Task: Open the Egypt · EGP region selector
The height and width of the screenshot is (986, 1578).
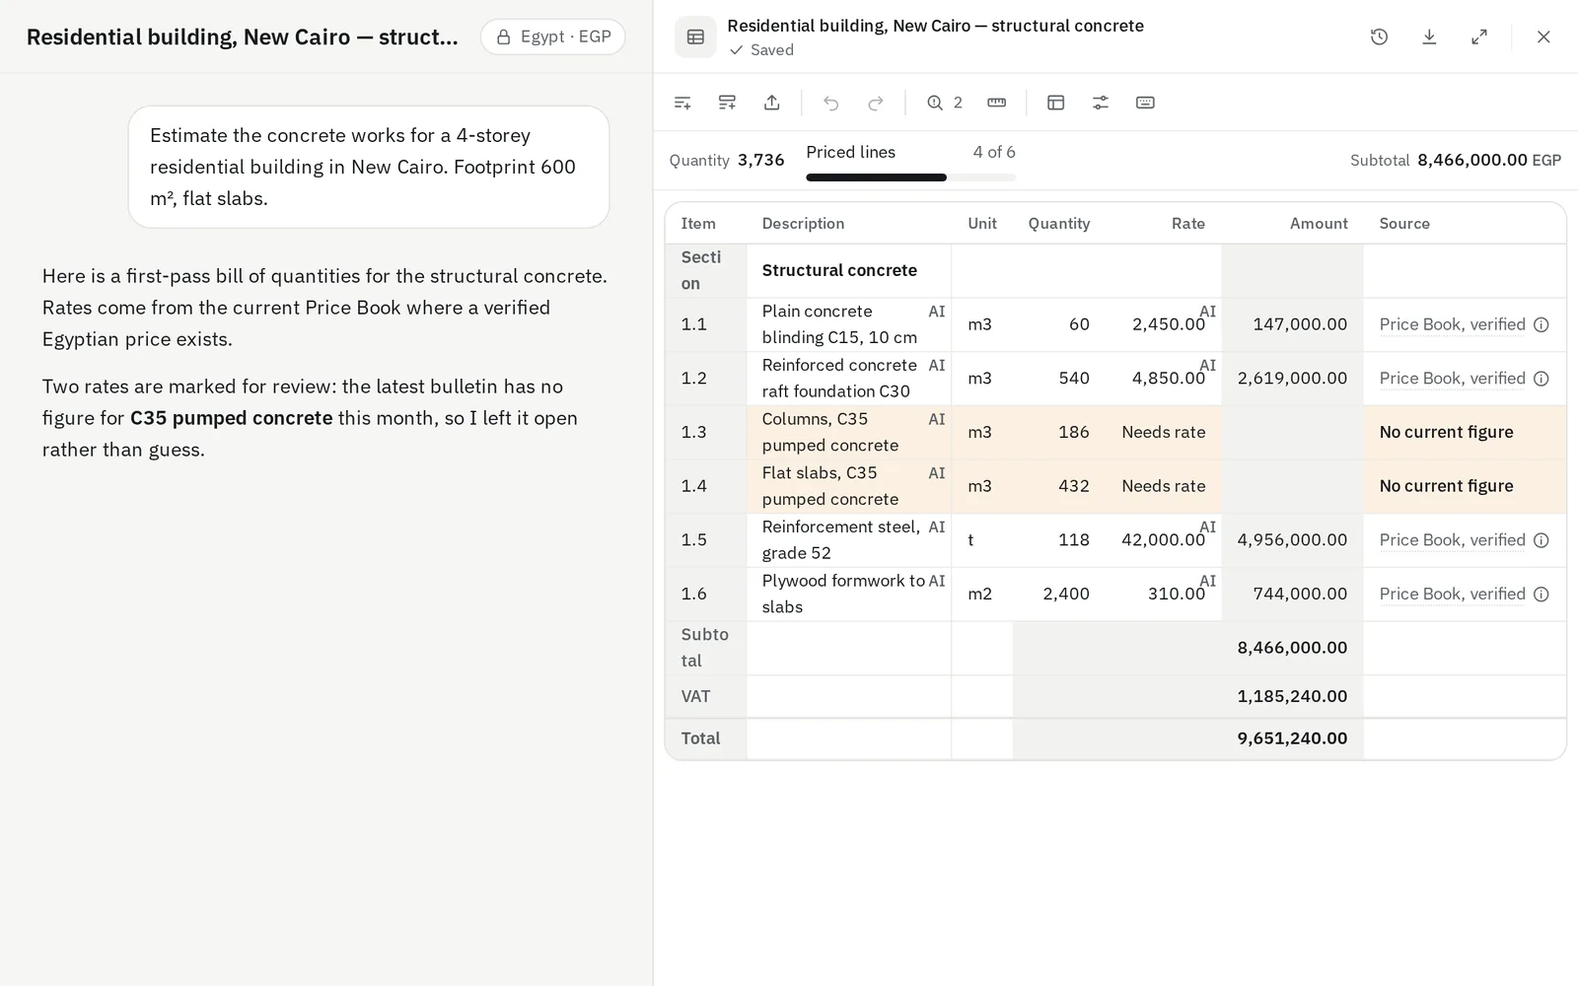Action: [x=552, y=36]
